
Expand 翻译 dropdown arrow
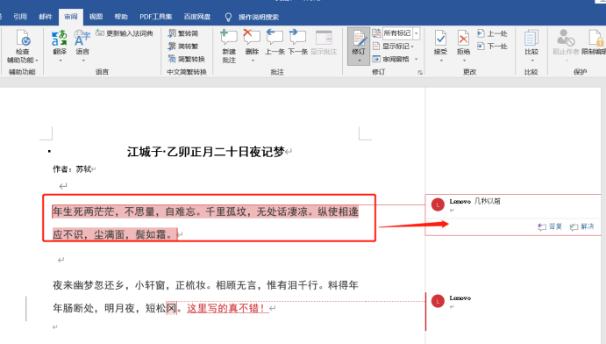tap(60, 61)
